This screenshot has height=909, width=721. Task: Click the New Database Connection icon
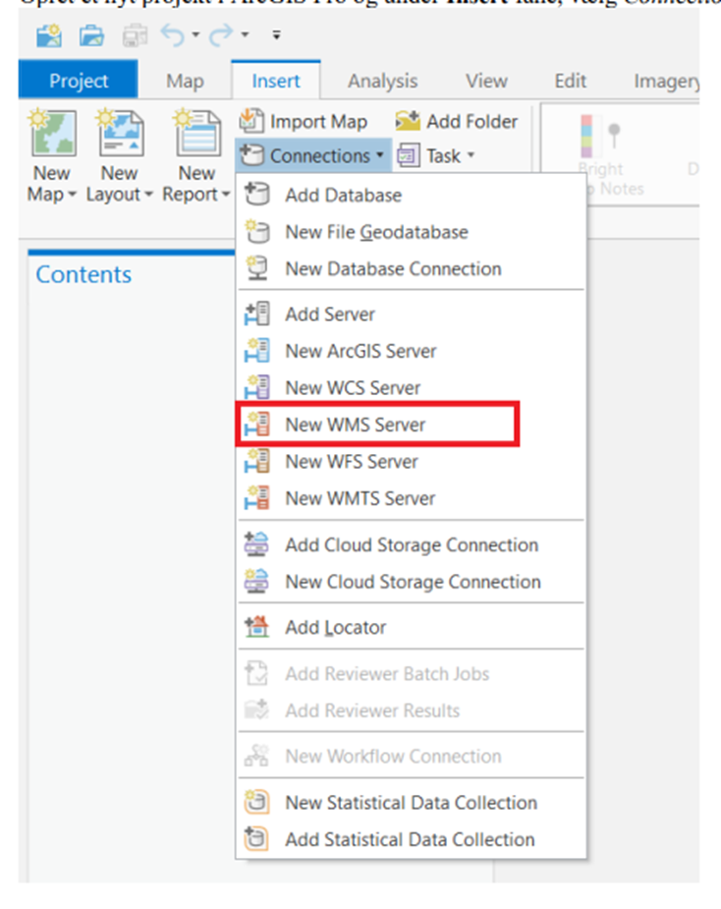(x=256, y=268)
